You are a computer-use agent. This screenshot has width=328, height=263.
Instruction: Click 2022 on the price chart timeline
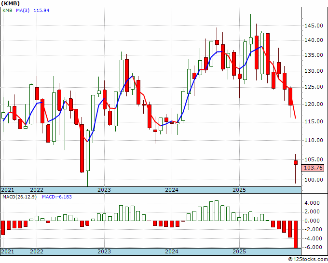tap(37, 190)
